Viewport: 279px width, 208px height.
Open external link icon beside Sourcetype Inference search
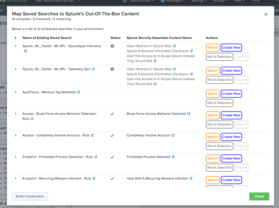[25, 51]
